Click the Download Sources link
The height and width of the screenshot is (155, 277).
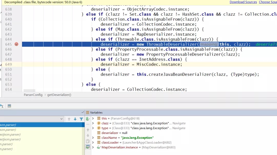point(243,2)
